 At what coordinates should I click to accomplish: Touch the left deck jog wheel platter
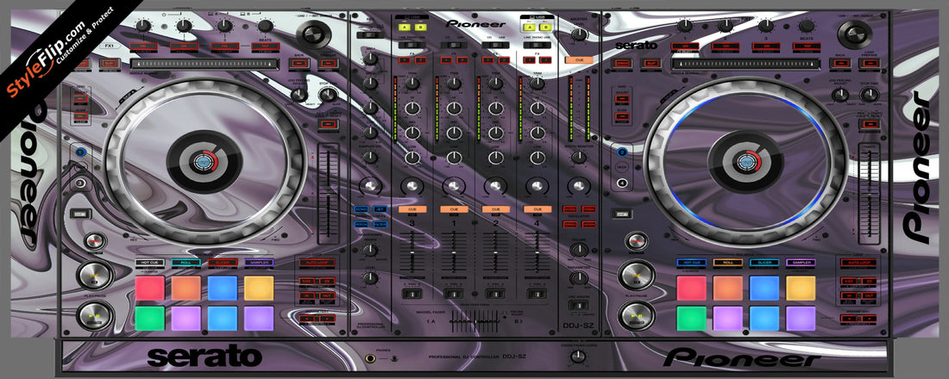[204, 162]
